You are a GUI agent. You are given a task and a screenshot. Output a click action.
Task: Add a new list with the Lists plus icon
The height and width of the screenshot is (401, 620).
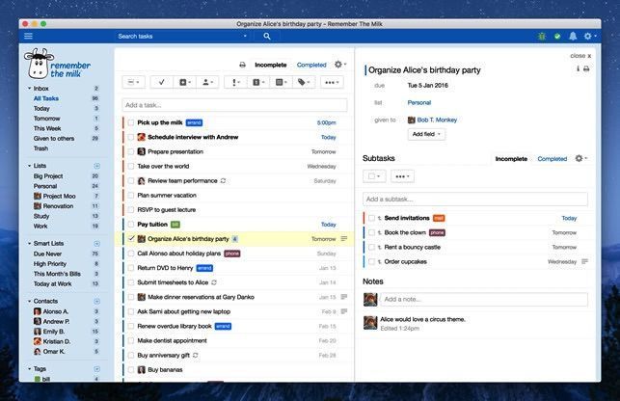click(x=96, y=166)
